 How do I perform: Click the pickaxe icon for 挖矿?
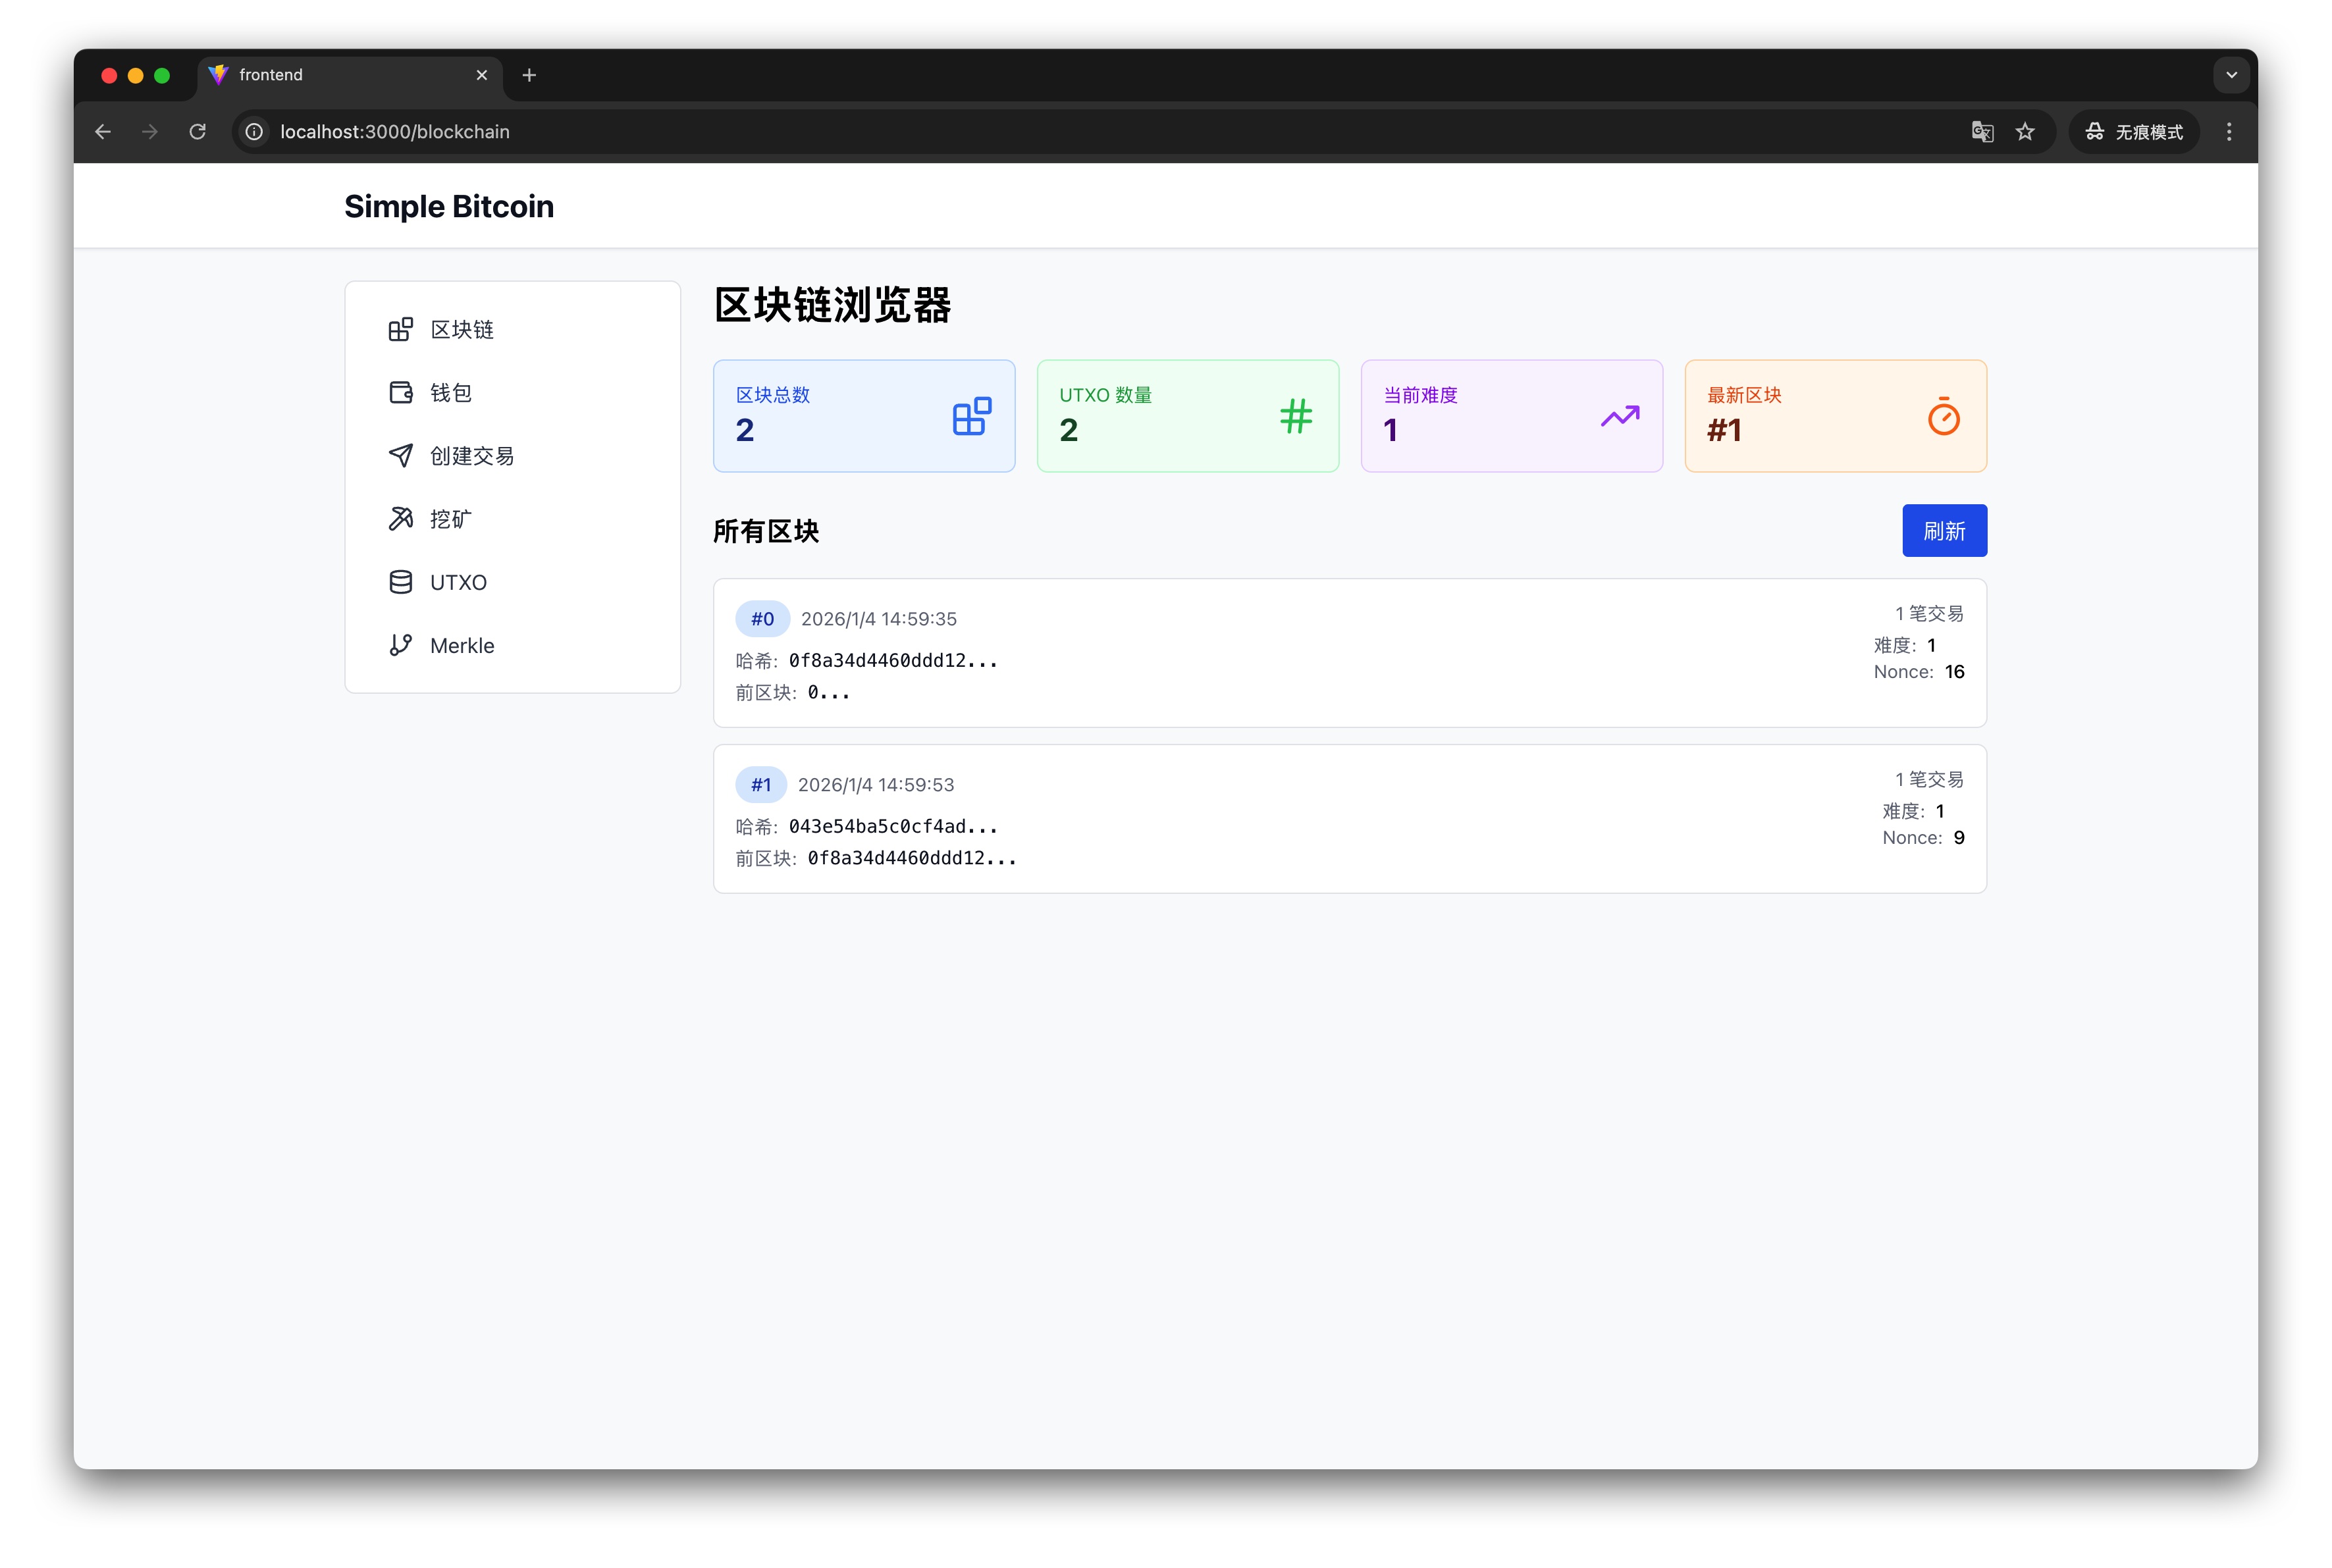400,519
